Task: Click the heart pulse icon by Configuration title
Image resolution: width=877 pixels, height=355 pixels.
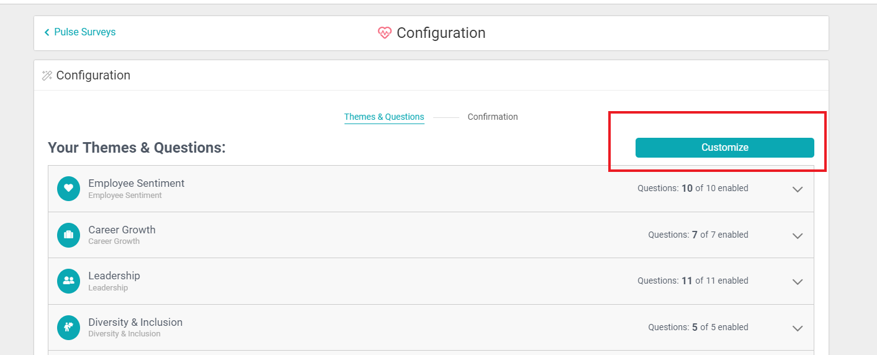Action: (385, 33)
